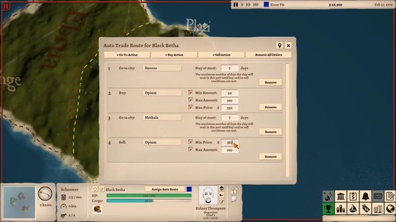Click Stay at most days field for Rousso
Viewport: 396px width, 222px height.
(230, 68)
